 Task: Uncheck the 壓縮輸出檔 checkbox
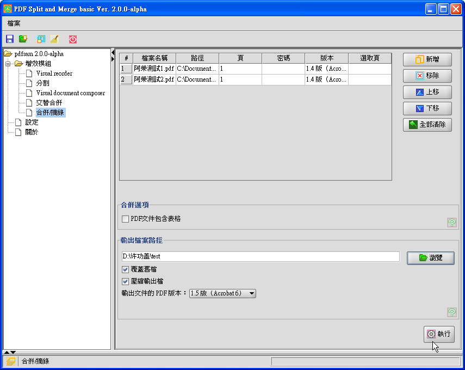pyautogui.click(x=125, y=281)
